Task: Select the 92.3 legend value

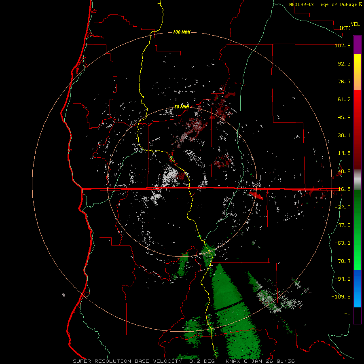Action: 344,63
